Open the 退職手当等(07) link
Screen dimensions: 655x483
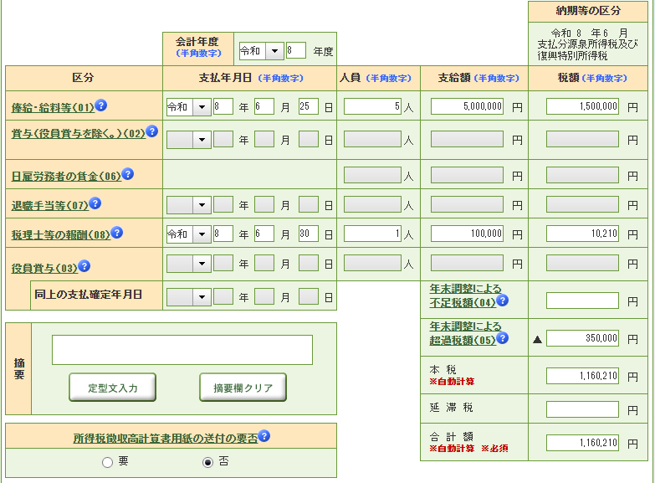[50, 206]
